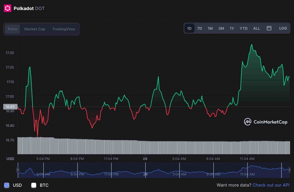Screen dimensions: 294x192
Task: Switch to the Market Cap tab
Action: point(35,29)
